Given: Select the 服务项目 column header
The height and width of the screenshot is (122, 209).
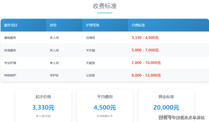Looking at the screenshot, I should [x=11, y=25].
